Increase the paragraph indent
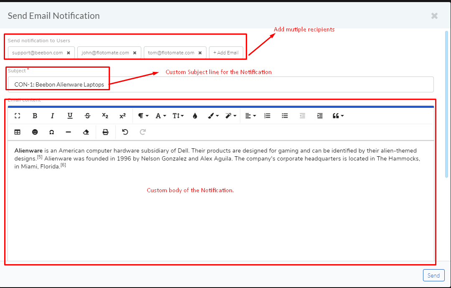451x288 pixels. tap(320, 116)
